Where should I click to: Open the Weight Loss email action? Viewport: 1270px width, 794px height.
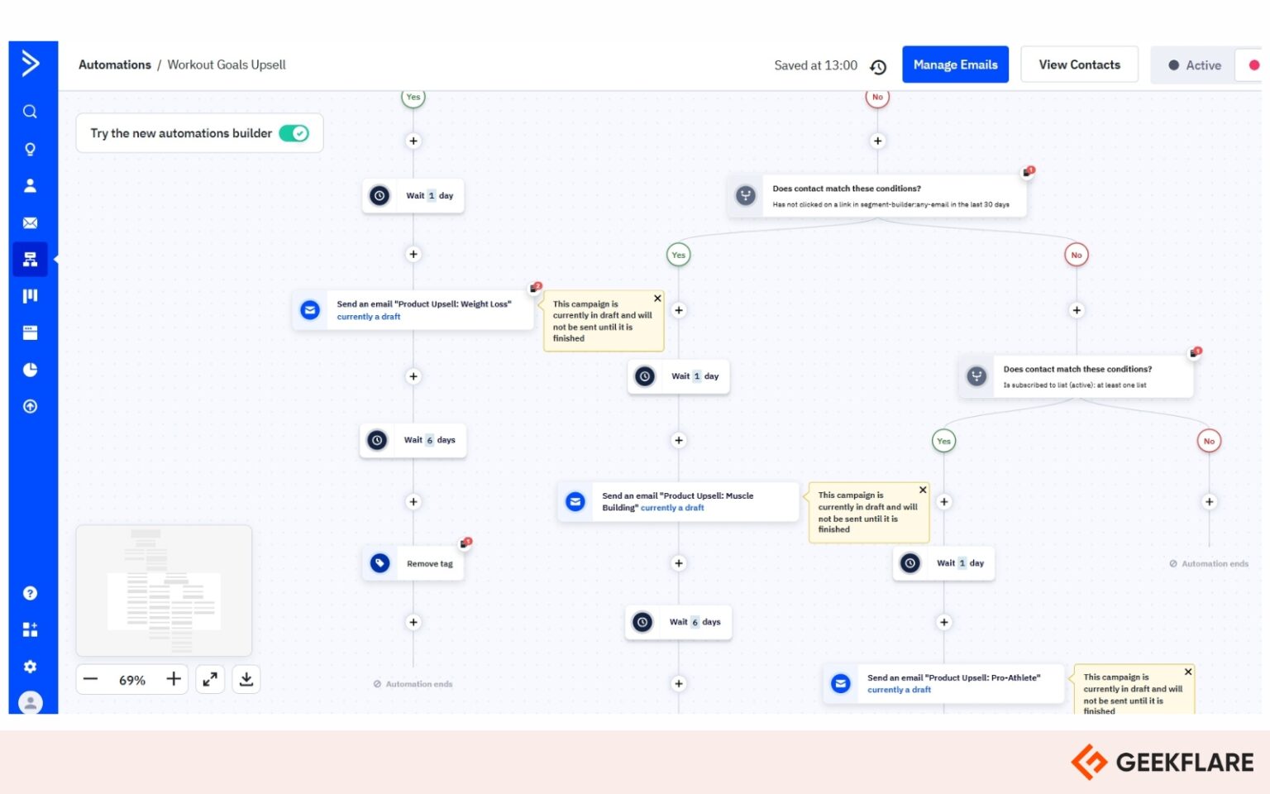click(413, 310)
